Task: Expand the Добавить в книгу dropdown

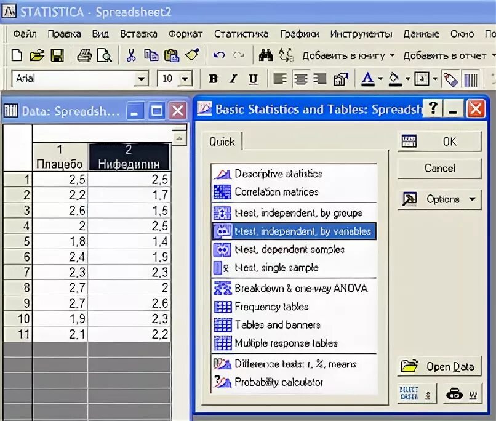Action: (392, 55)
